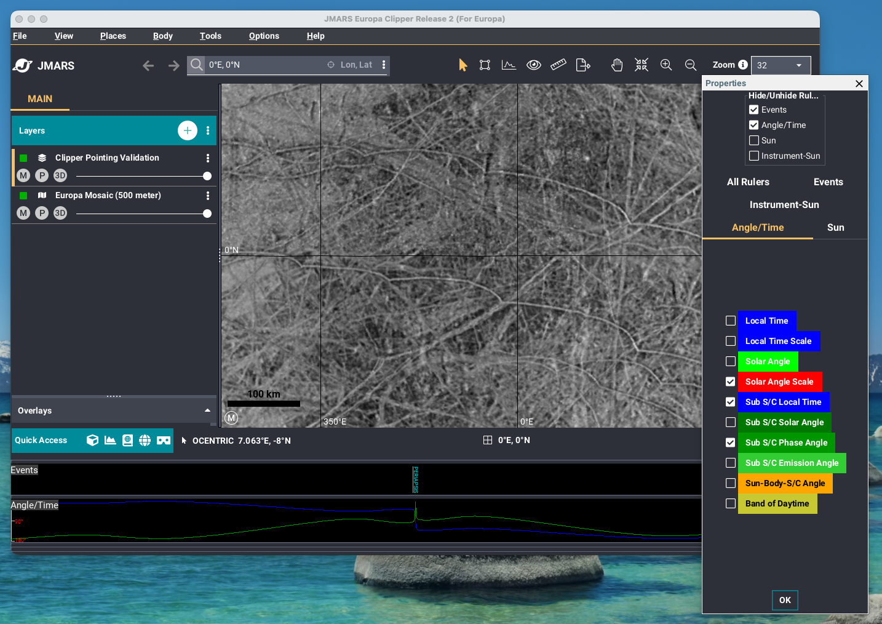Add a new layer with plus button
882x624 pixels.
coord(188,130)
